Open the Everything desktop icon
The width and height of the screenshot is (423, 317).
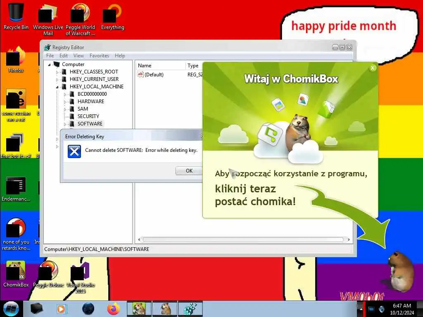click(x=112, y=16)
